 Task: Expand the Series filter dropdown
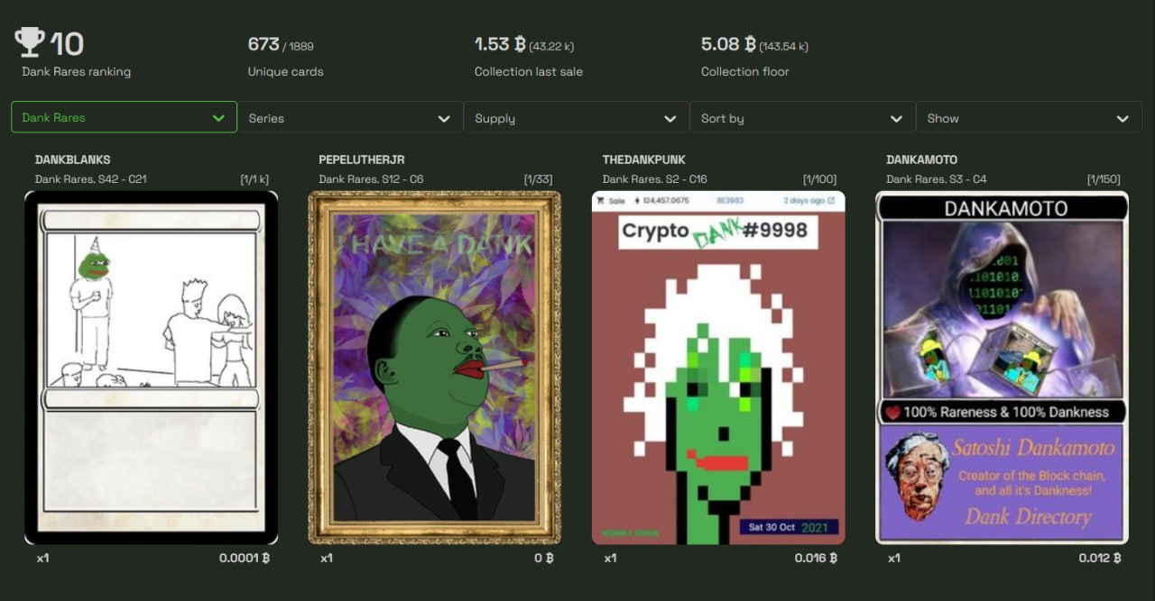point(350,118)
